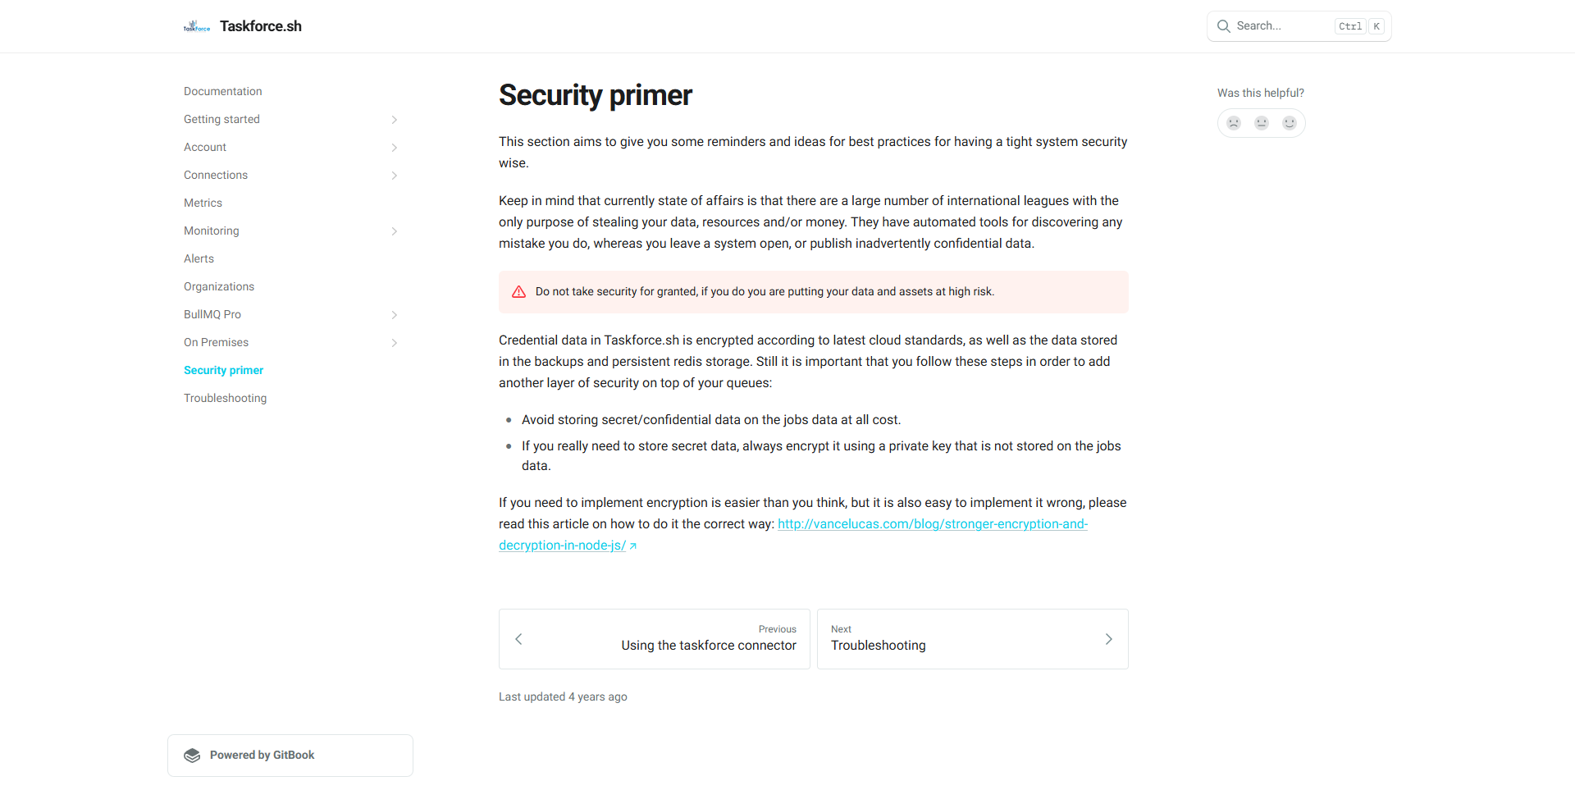The height and width of the screenshot is (790, 1575).
Task: Expand the Account section chevron
Action: (395, 148)
